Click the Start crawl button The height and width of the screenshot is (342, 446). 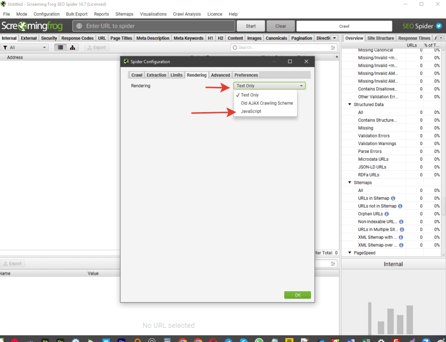click(250, 26)
